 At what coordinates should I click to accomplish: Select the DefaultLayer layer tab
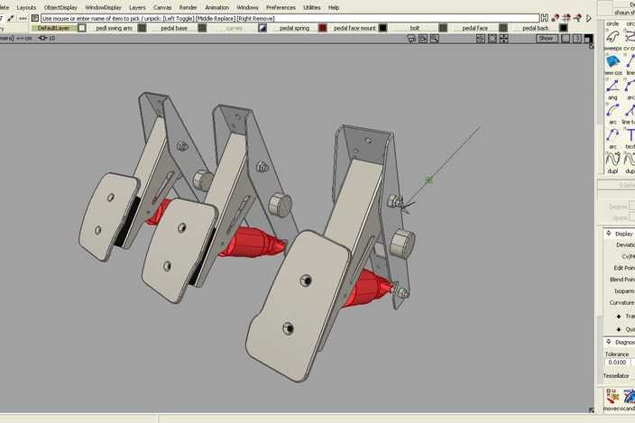[54, 28]
